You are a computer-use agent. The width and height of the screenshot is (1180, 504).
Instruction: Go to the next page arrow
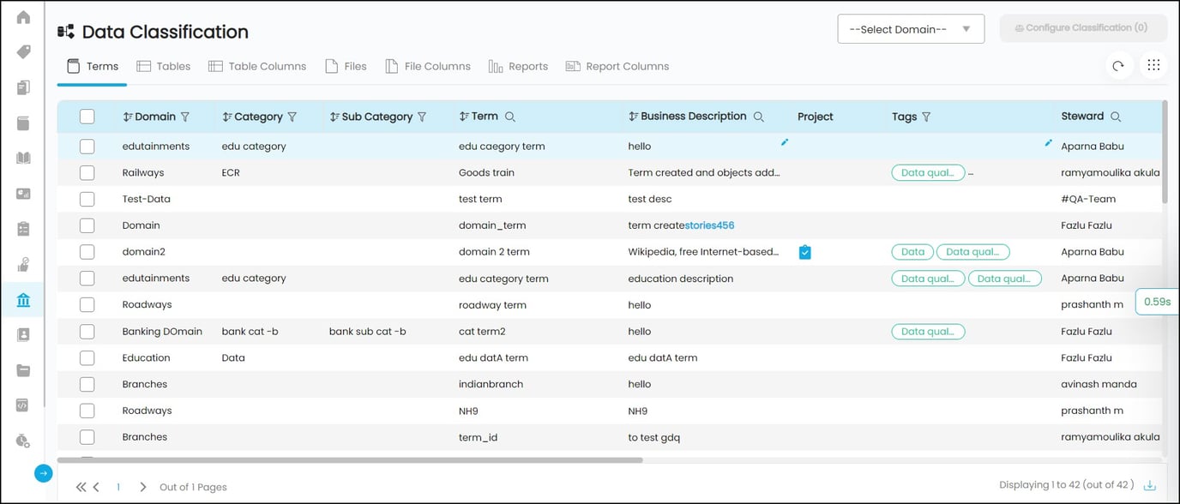[x=143, y=487]
